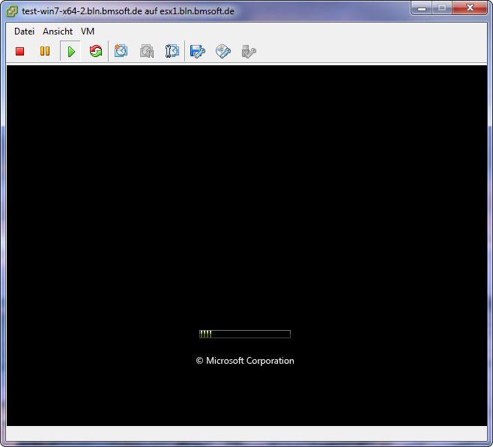
Task: Close the VM console window
Action: pyautogui.click(x=470, y=7)
